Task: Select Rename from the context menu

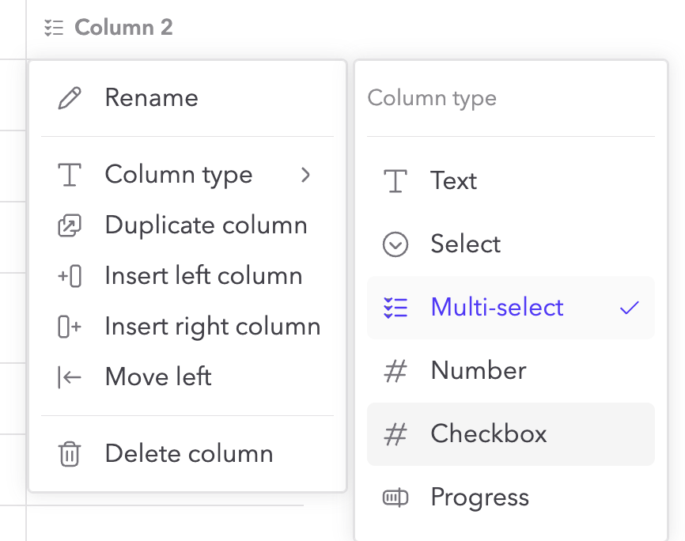Action: (x=151, y=97)
